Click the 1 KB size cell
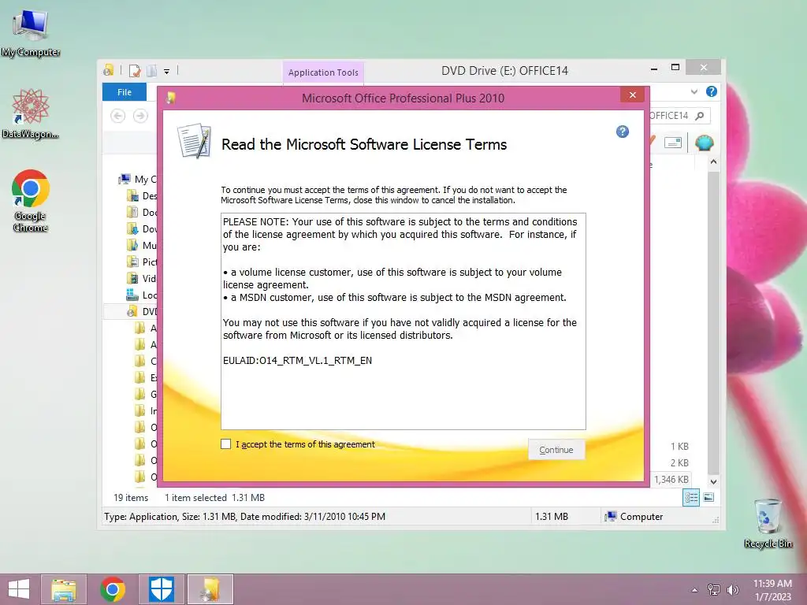This screenshot has height=605, width=807. point(679,447)
